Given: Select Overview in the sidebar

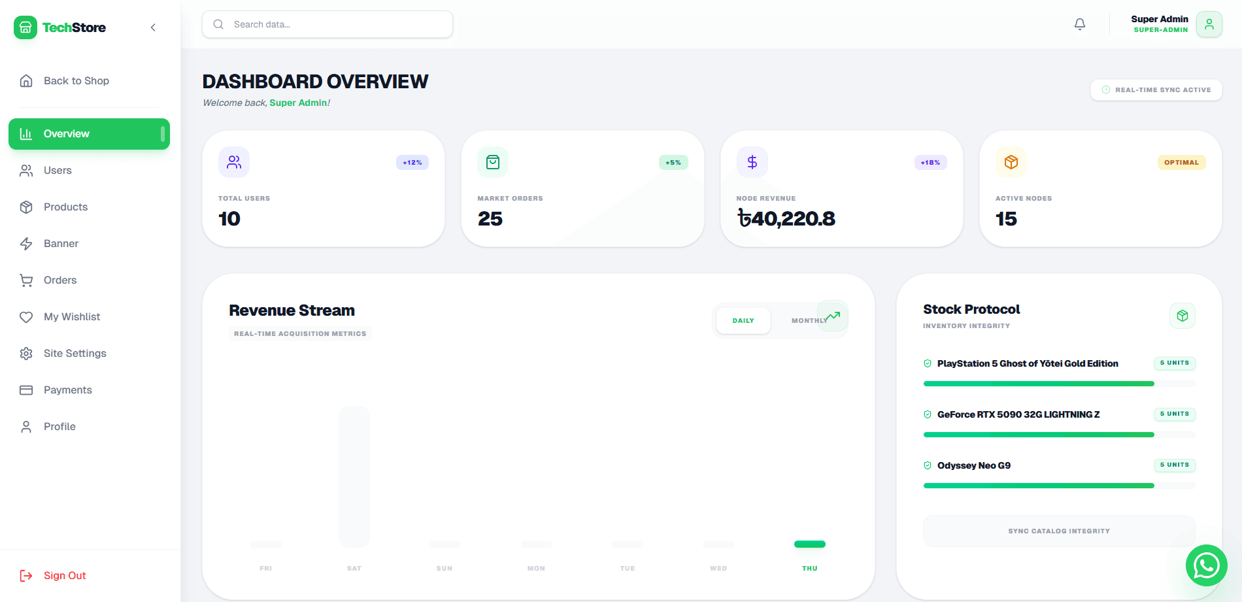Looking at the screenshot, I should 89,134.
